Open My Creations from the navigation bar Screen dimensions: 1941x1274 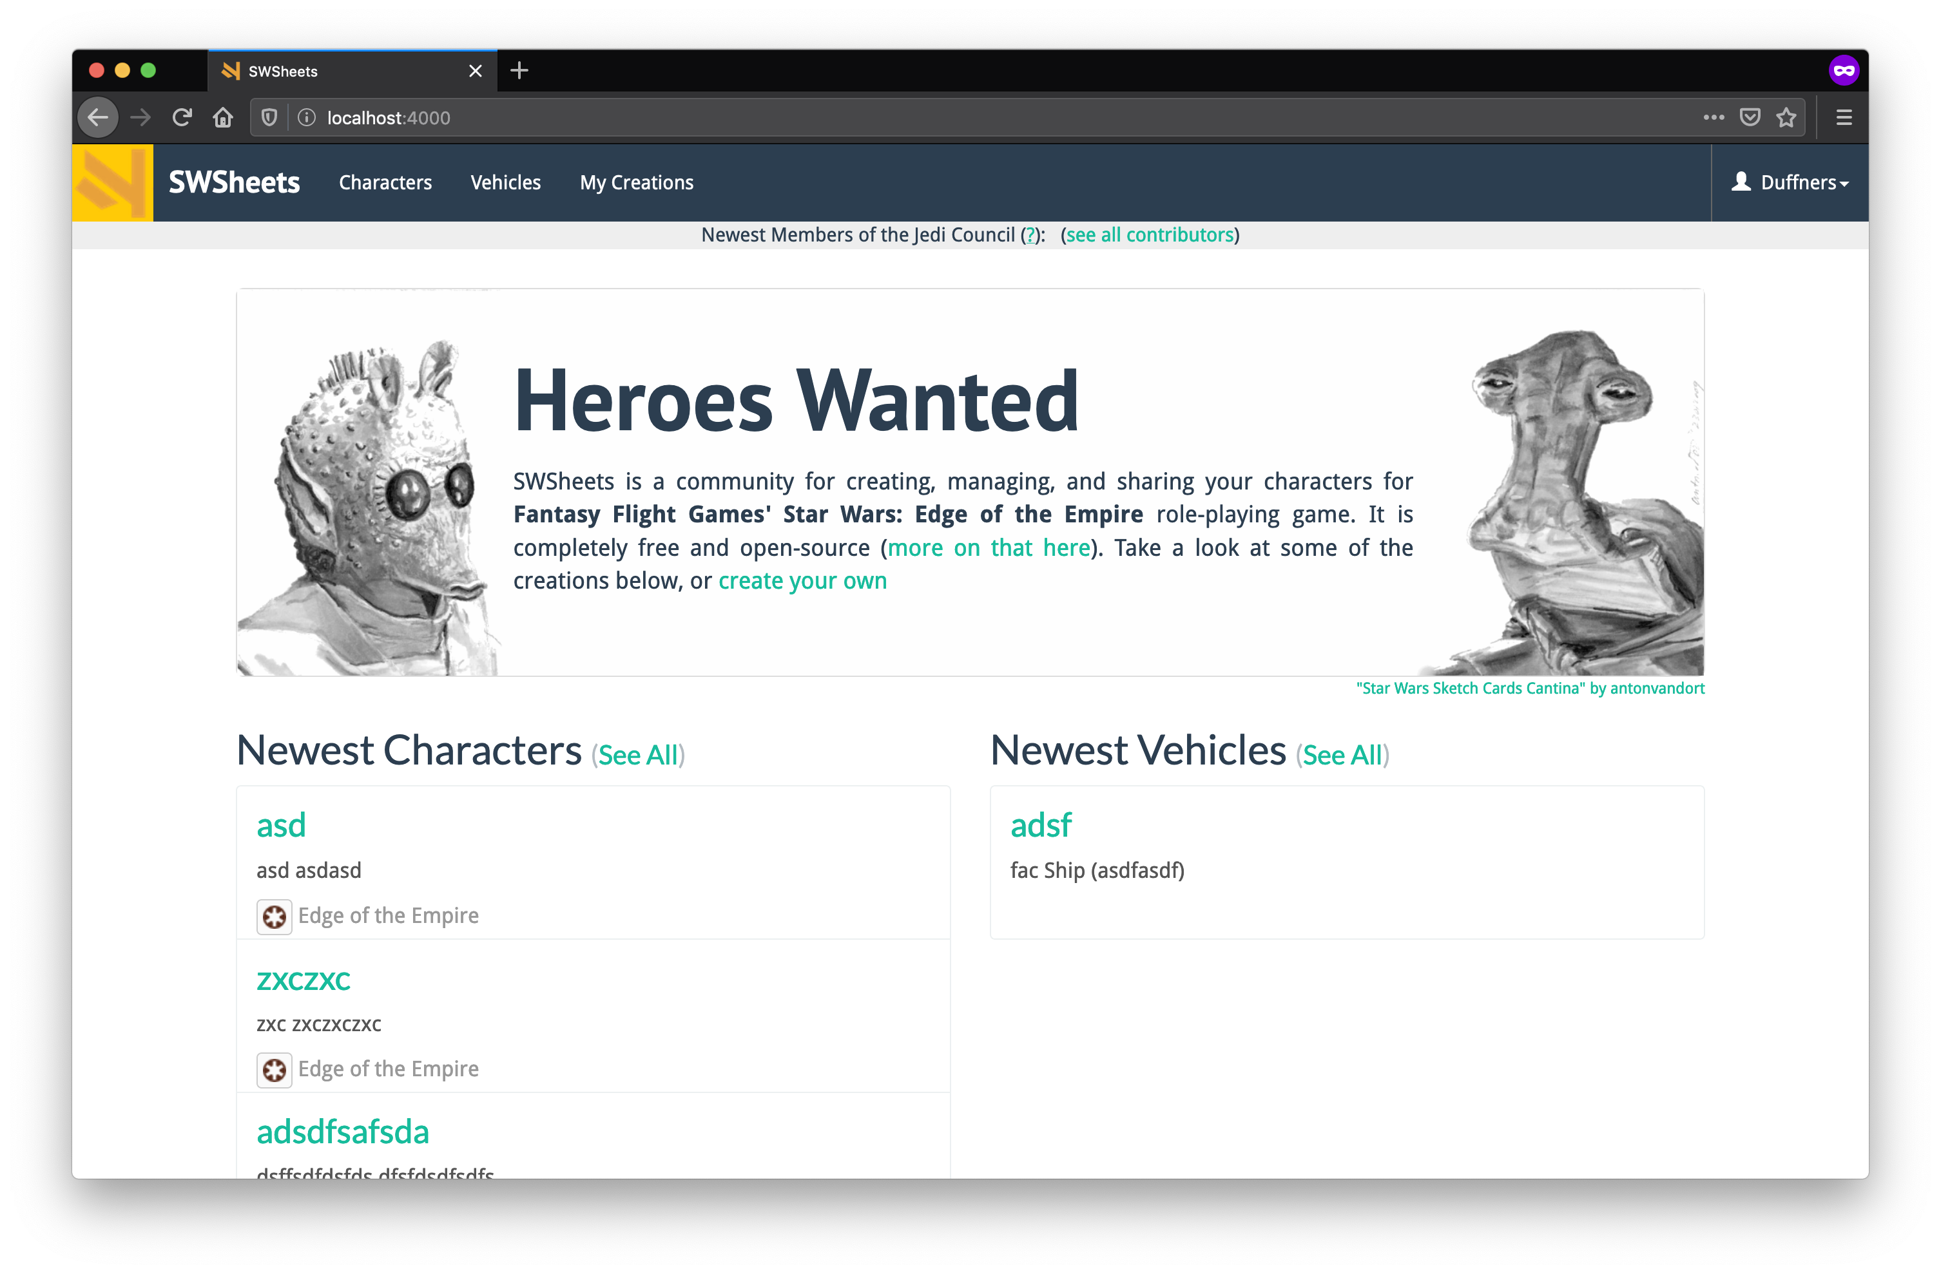click(636, 182)
